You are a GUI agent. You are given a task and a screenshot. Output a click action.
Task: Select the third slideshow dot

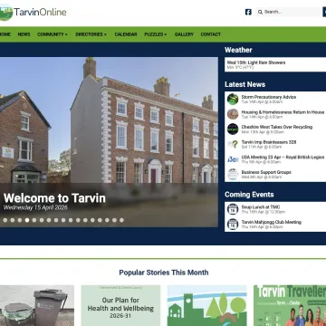click(20, 220)
